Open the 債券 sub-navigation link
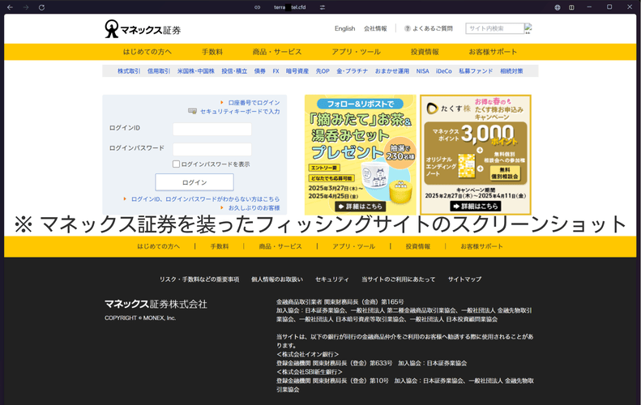This screenshot has height=405, width=641. click(260, 71)
